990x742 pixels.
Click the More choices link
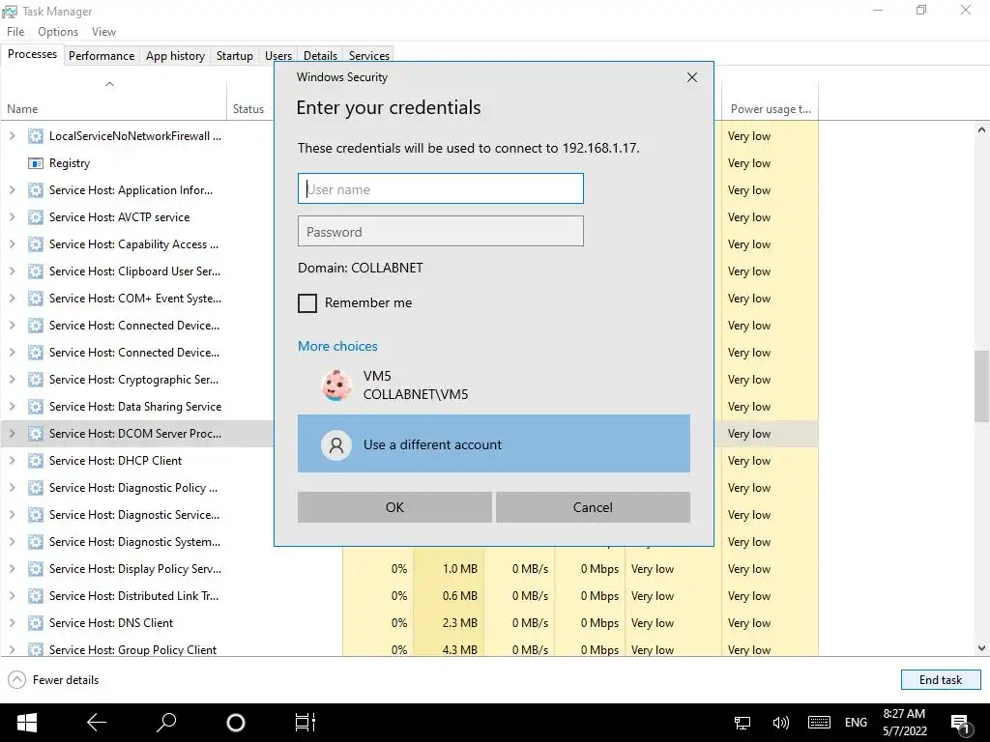(337, 347)
